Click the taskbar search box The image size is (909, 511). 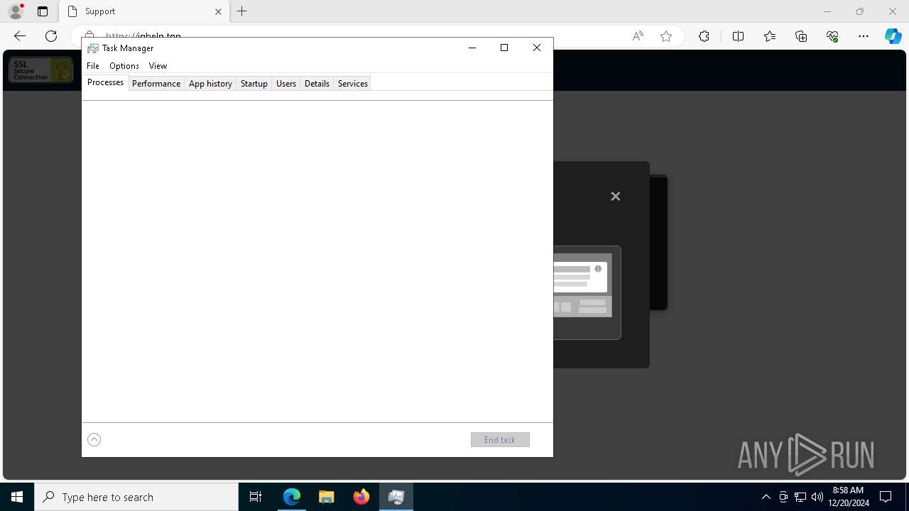(136, 497)
